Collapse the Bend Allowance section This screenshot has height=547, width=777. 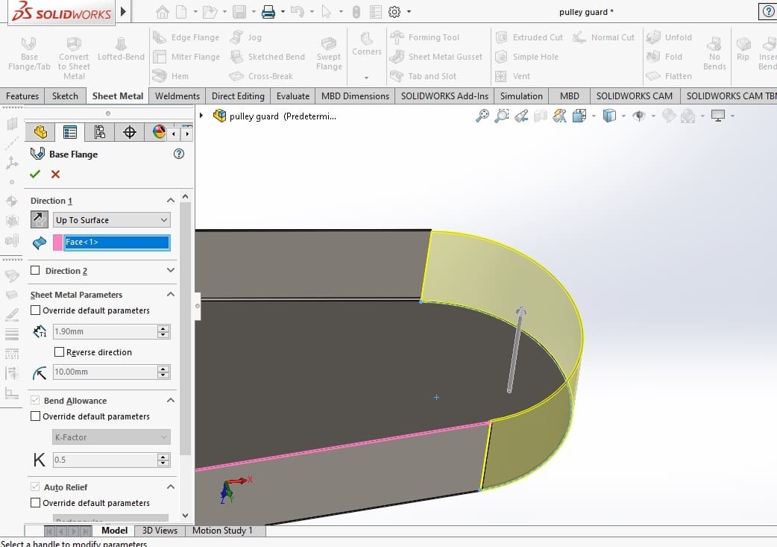point(171,400)
